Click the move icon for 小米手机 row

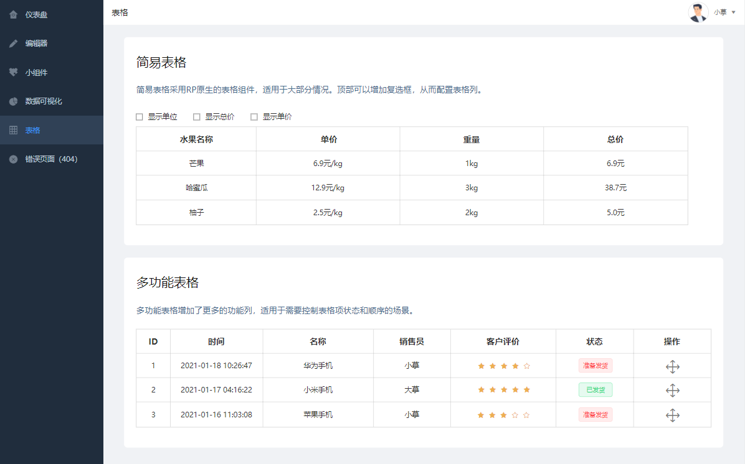(672, 391)
